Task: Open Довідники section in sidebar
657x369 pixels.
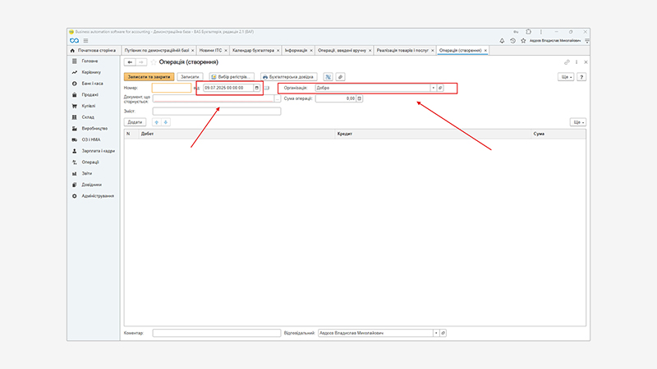Action: coord(91,185)
